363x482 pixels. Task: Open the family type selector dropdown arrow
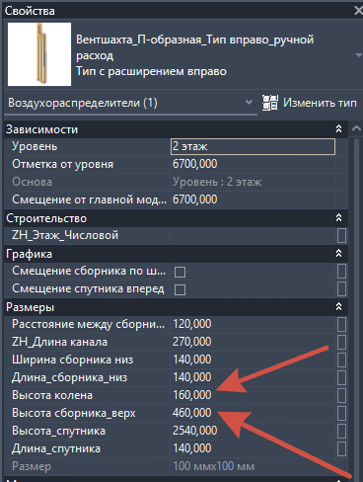pyautogui.click(x=359, y=55)
